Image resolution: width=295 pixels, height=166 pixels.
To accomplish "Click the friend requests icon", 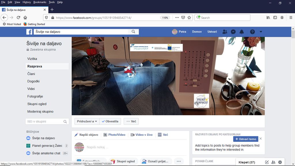I will [x=225, y=32].
